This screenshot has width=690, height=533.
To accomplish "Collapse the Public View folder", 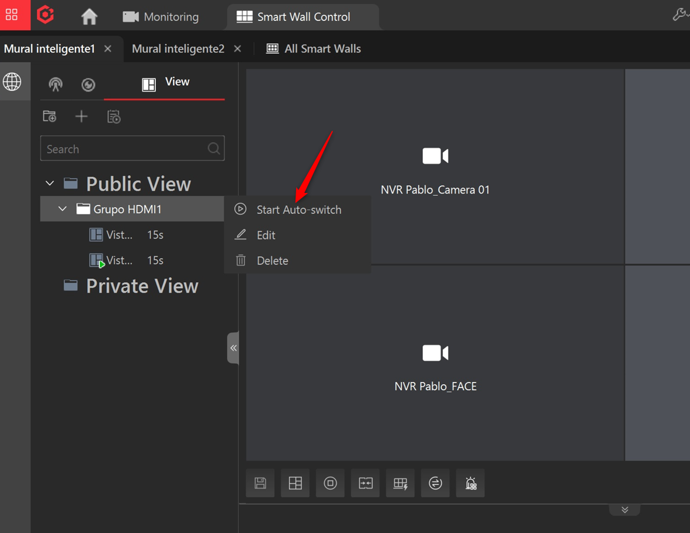I will click(x=49, y=183).
